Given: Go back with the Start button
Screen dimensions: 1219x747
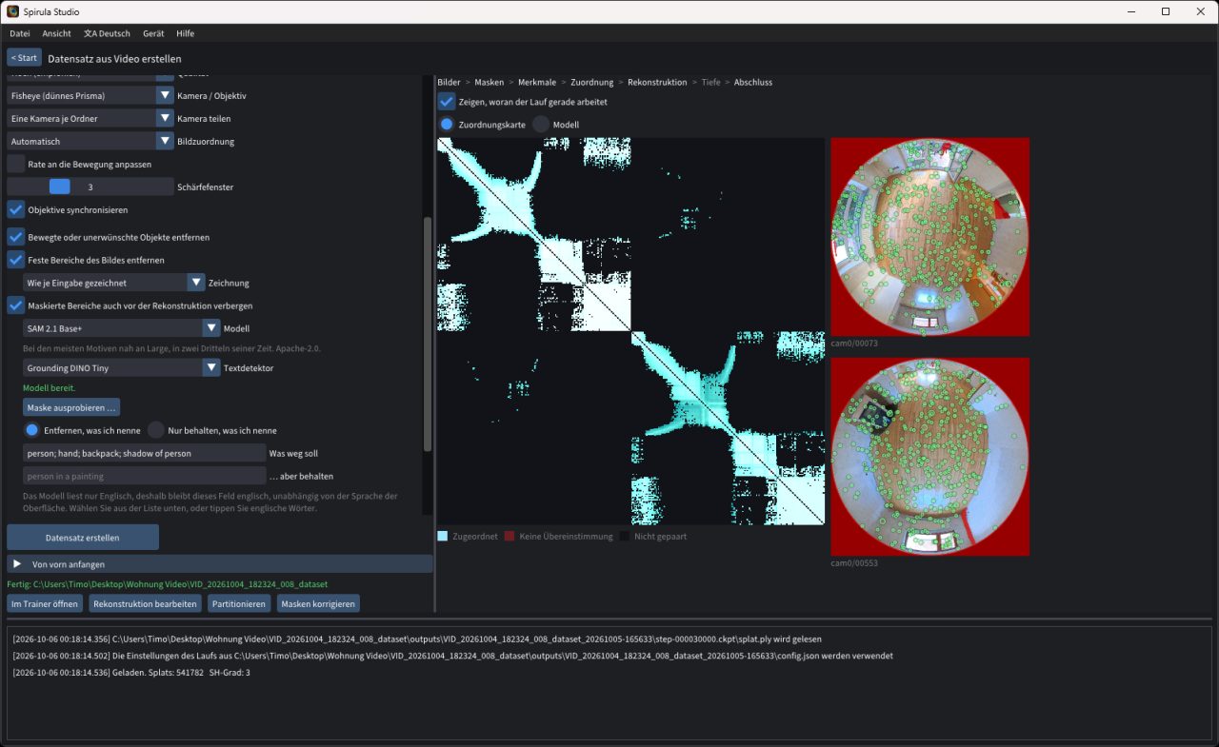Looking at the screenshot, I should pos(24,58).
